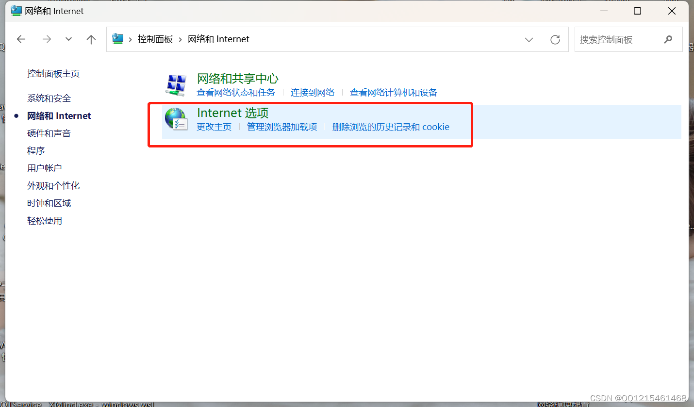Click the back navigation arrow
Screen dimensions: 694x407
[21, 39]
